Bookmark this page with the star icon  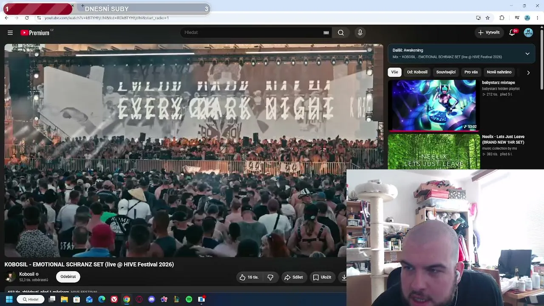point(487,18)
